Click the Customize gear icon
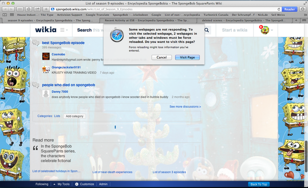Viewport: 308px width, 188px height. pyautogui.click(x=77, y=184)
